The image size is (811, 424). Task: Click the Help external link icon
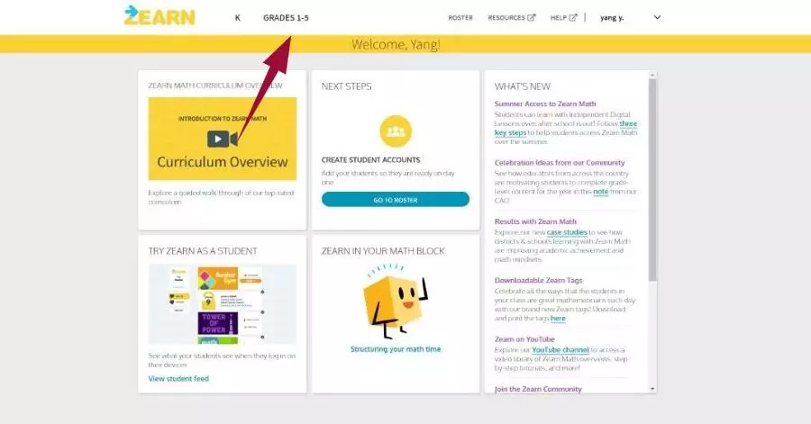pos(572,18)
